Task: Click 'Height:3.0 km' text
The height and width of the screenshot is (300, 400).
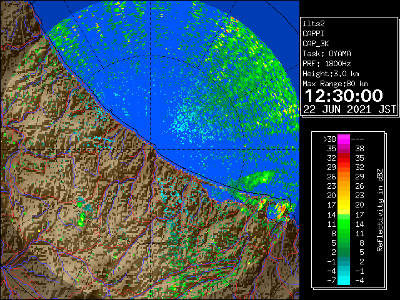Action: 331,74
